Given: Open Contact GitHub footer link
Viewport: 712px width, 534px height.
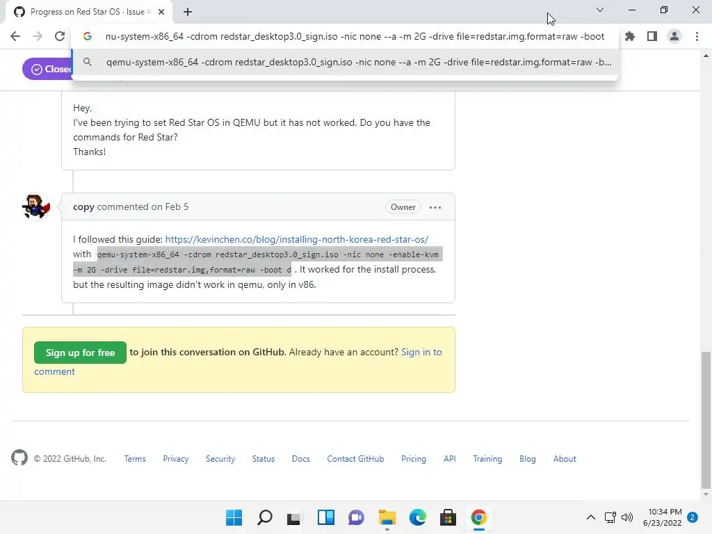Looking at the screenshot, I should click(x=355, y=459).
